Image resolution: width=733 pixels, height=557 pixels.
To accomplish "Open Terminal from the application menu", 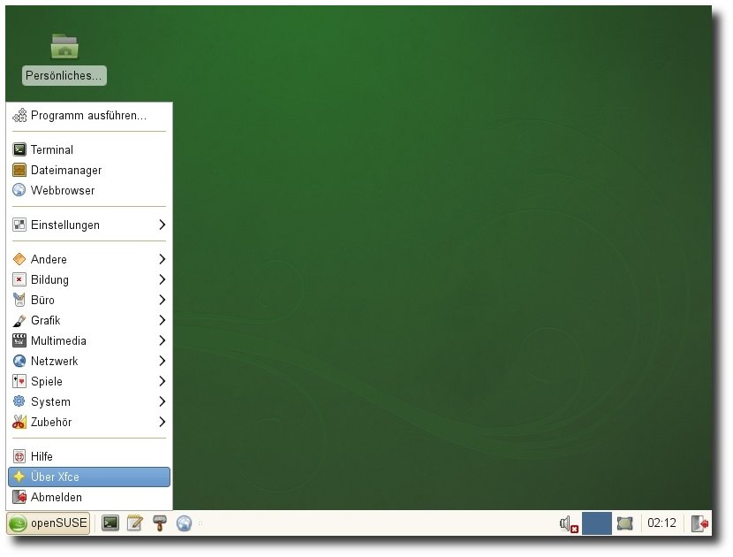I will [52, 150].
